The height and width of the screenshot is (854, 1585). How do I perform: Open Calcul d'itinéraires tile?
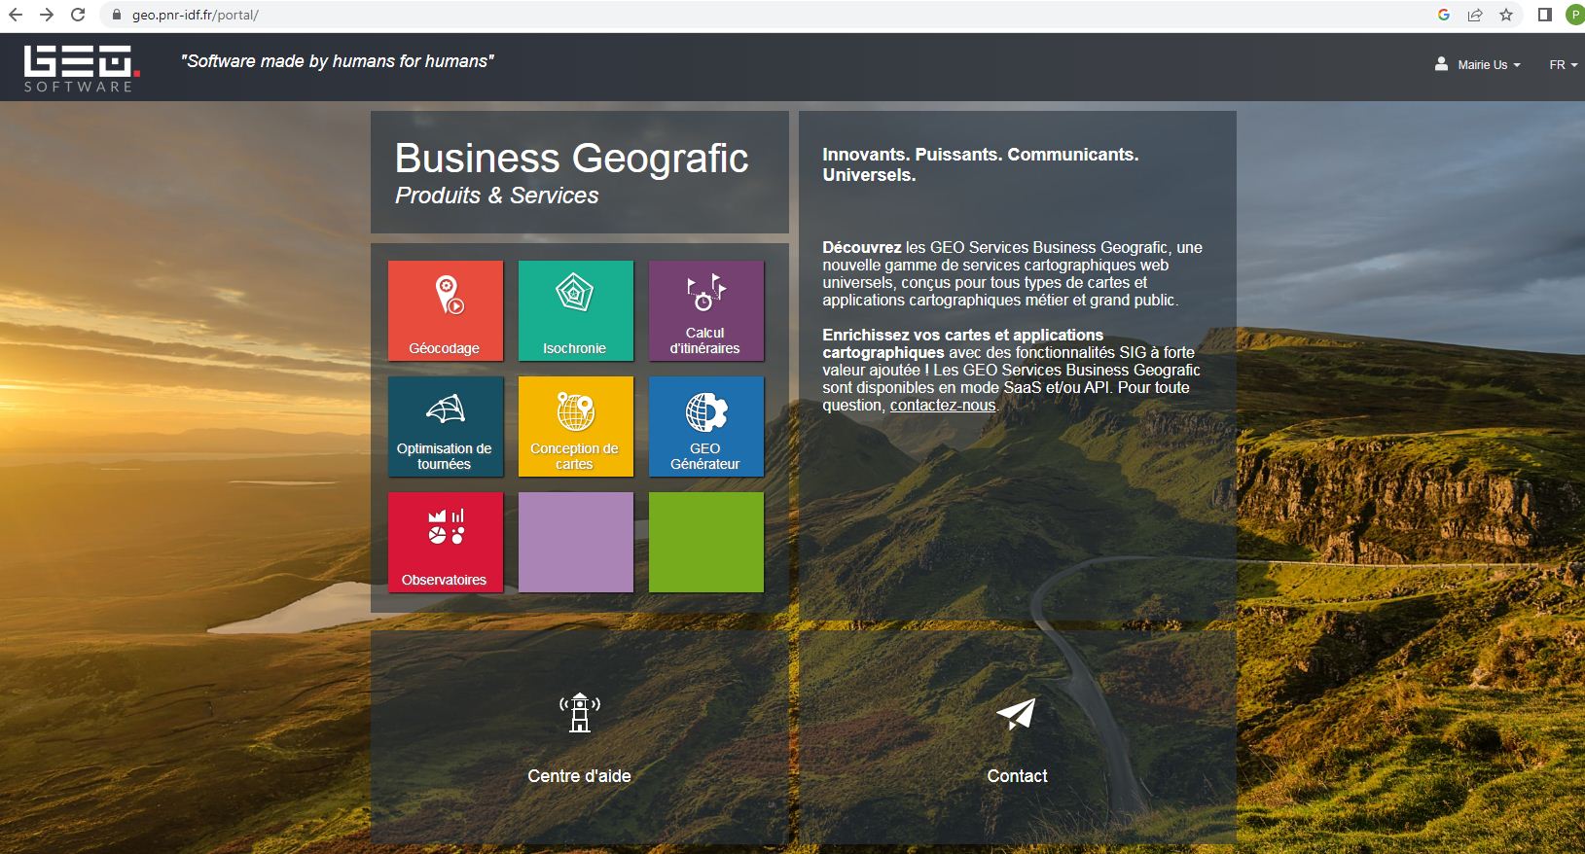pyautogui.click(x=706, y=310)
